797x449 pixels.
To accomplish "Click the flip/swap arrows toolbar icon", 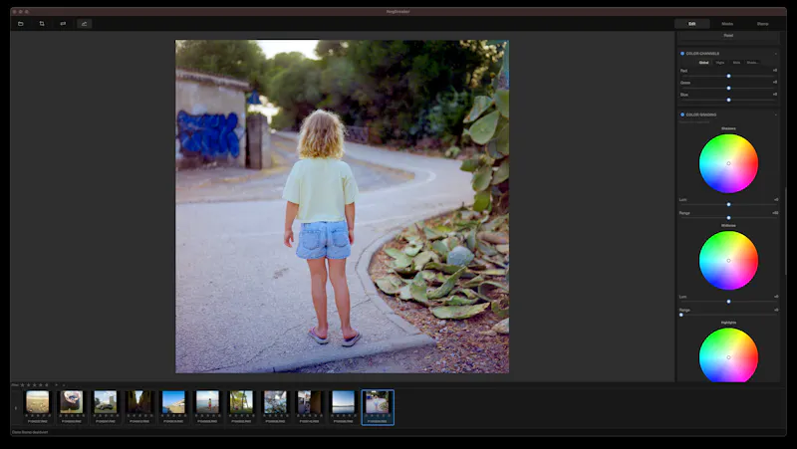I will pyautogui.click(x=63, y=24).
